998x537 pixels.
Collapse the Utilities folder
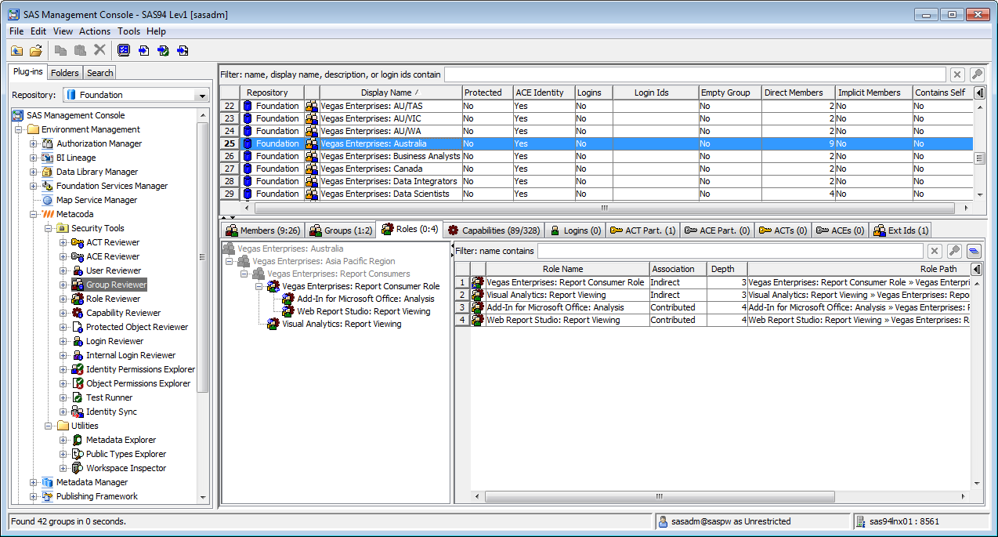point(49,426)
